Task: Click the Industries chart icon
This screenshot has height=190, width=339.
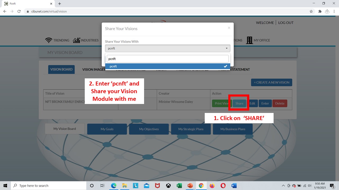Action: (76, 40)
